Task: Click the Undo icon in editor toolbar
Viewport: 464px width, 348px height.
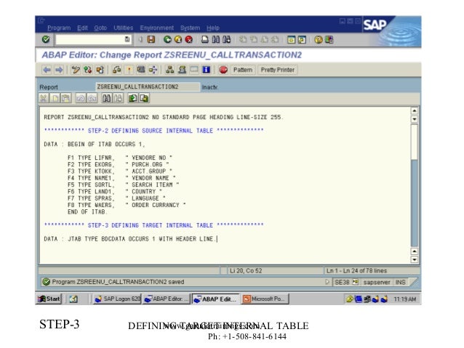Action: click(x=80, y=98)
